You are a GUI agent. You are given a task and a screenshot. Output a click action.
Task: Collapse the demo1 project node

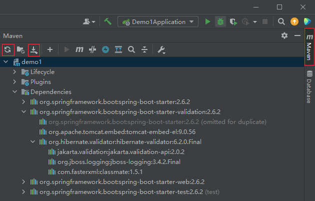click(6, 62)
